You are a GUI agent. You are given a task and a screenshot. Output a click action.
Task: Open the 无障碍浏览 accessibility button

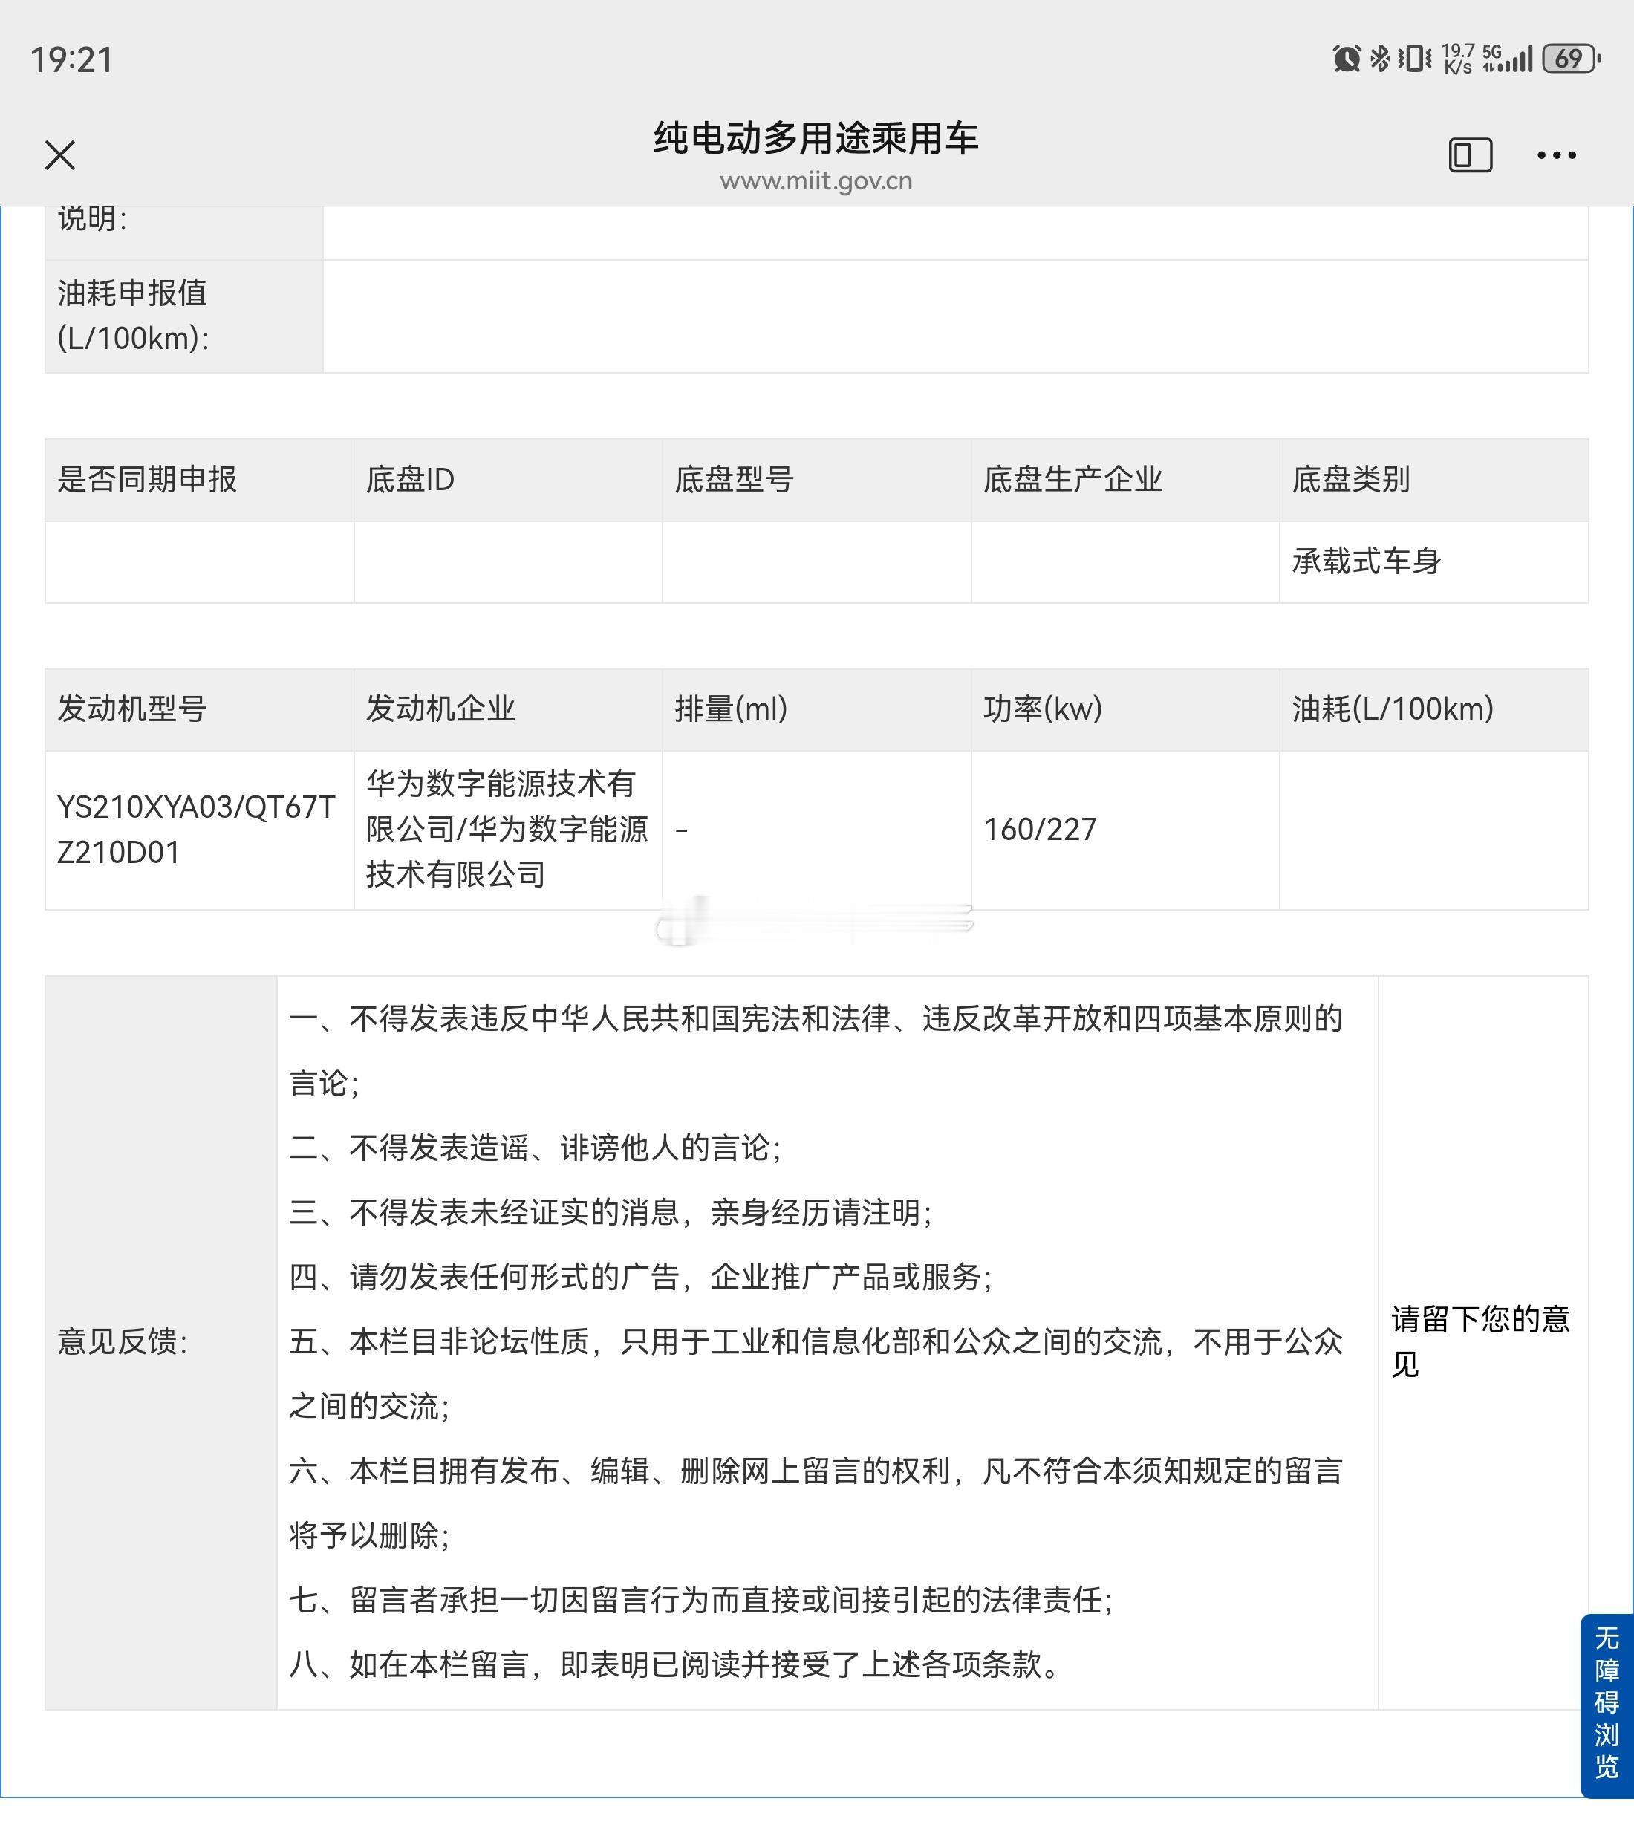pyautogui.click(x=1607, y=1706)
